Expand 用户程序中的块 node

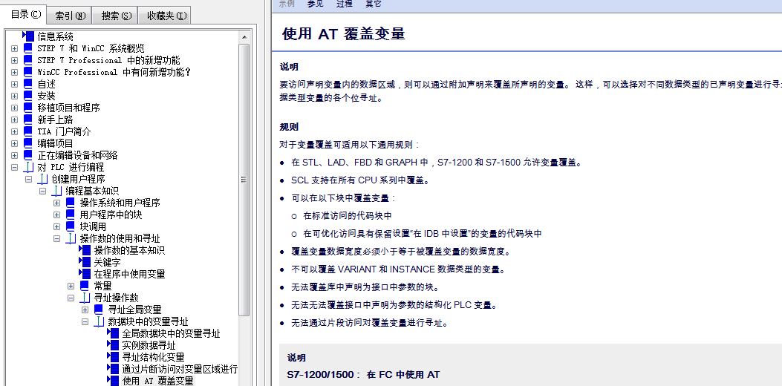click(x=57, y=215)
